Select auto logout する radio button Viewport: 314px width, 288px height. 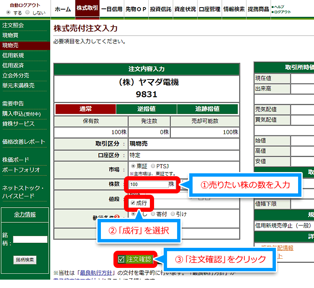pyautogui.click(x=8, y=13)
